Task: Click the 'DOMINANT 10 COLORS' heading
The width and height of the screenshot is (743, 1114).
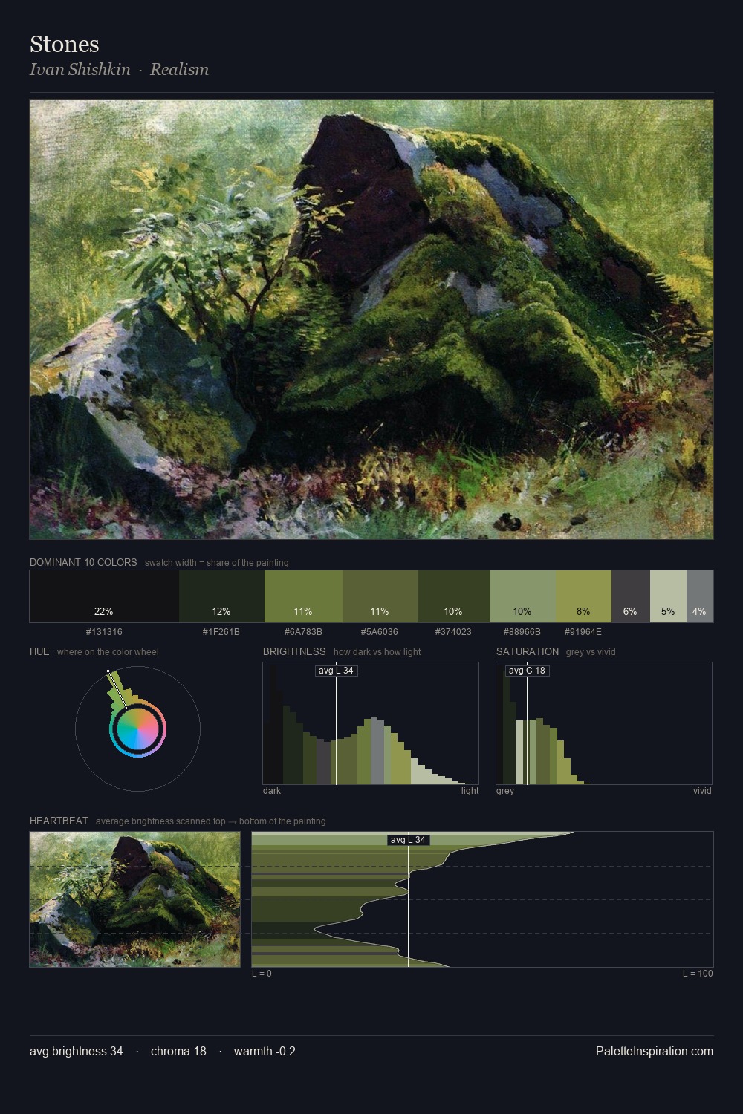Action: point(83,562)
